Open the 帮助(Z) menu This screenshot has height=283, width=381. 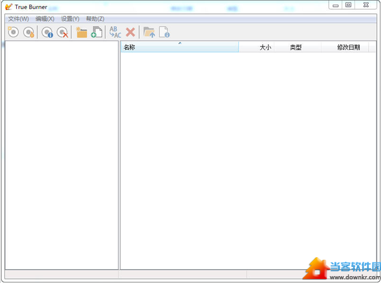pyautogui.click(x=95, y=19)
